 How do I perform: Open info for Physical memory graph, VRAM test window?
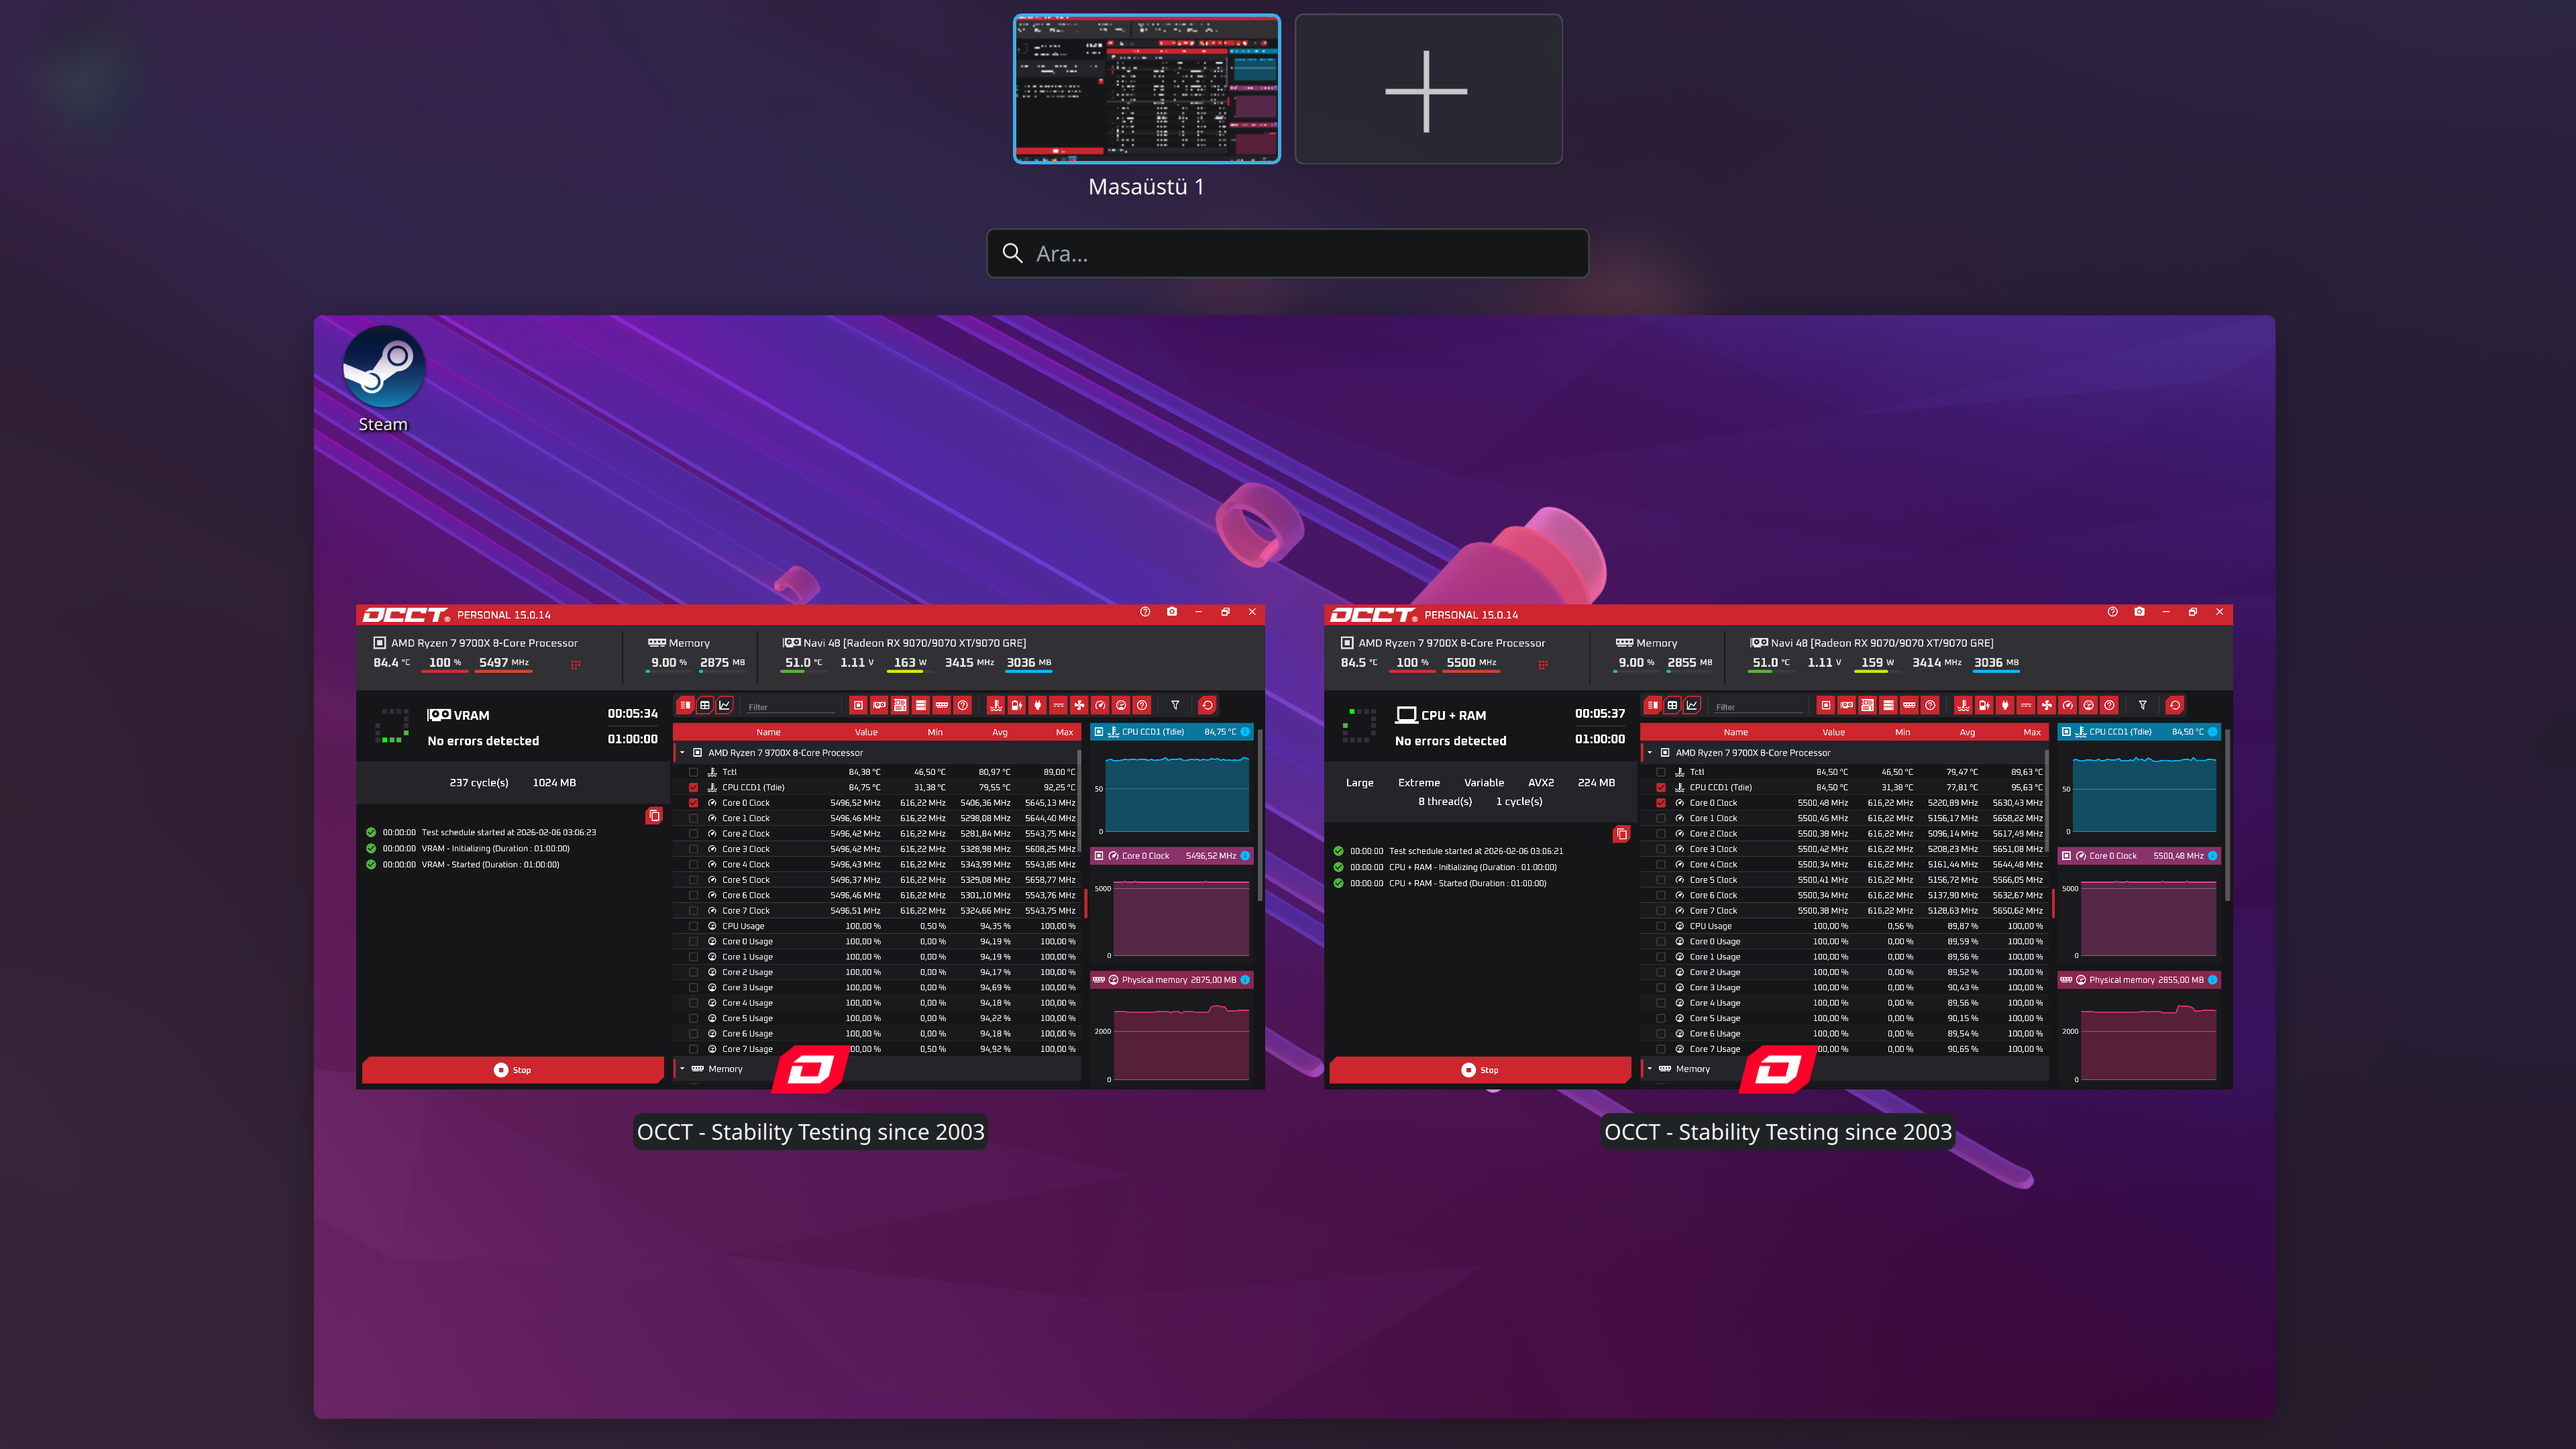click(x=1245, y=980)
